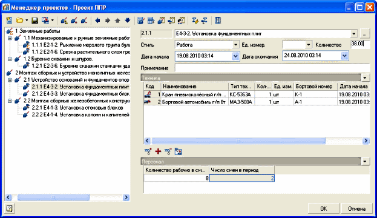This screenshot has width=377, height=218.
Task: Click the right scroll arrow of the equipment table
Action: point(366,140)
